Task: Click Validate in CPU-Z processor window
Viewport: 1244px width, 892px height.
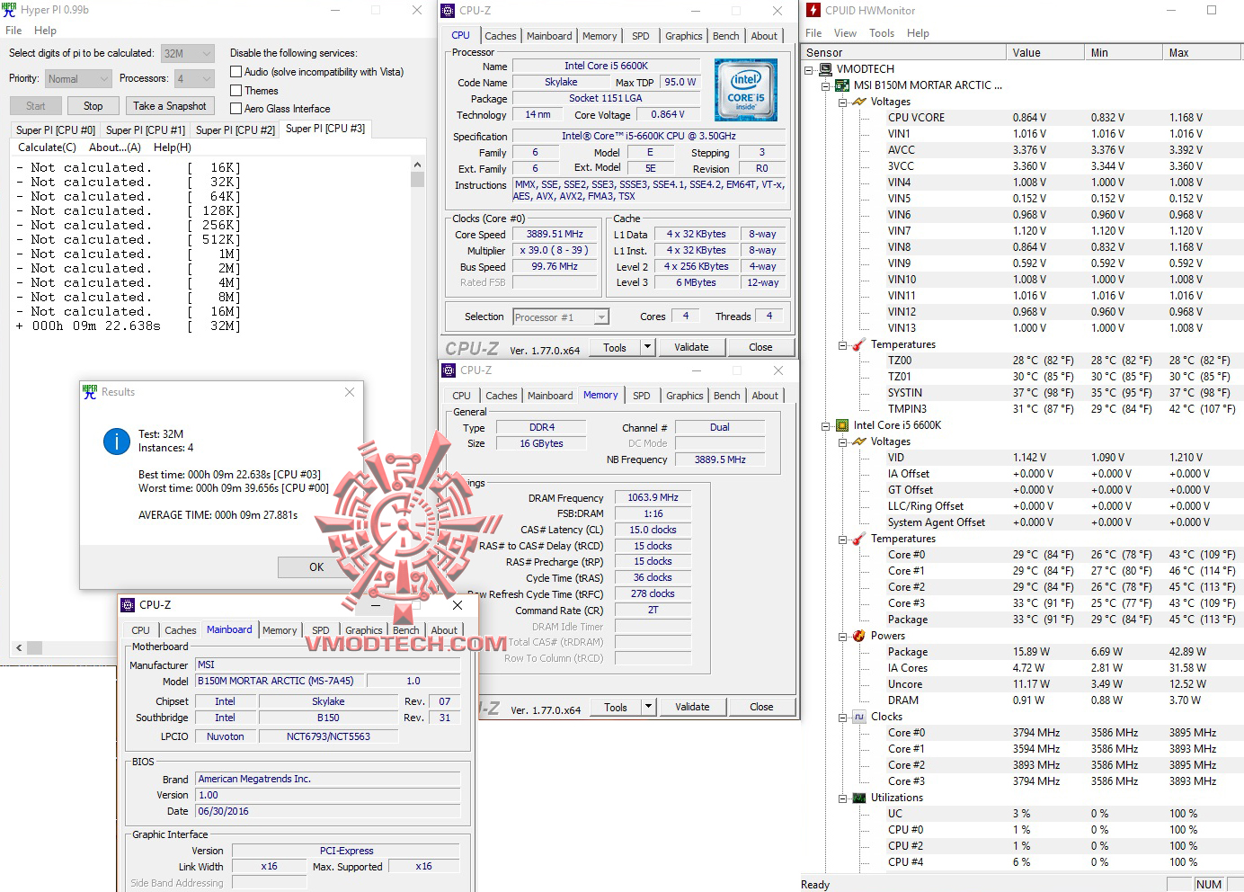Action: (x=691, y=347)
